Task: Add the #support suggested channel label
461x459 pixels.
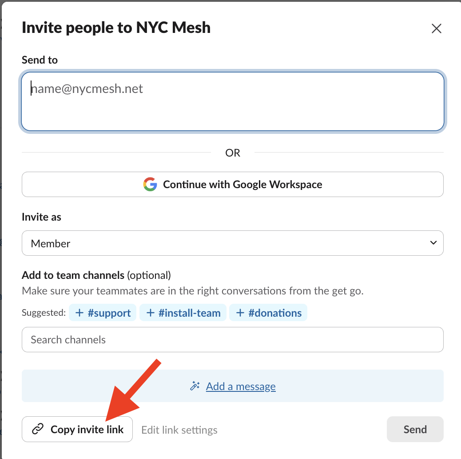Action: tap(109, 313)
